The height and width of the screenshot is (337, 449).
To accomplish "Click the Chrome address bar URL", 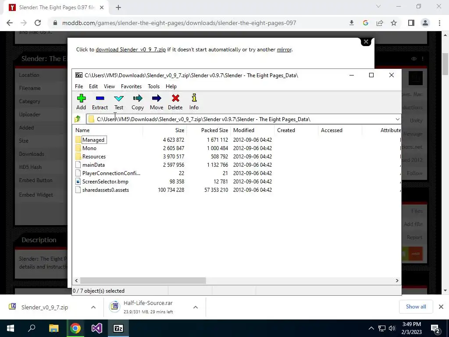I will tap(179, 23).
